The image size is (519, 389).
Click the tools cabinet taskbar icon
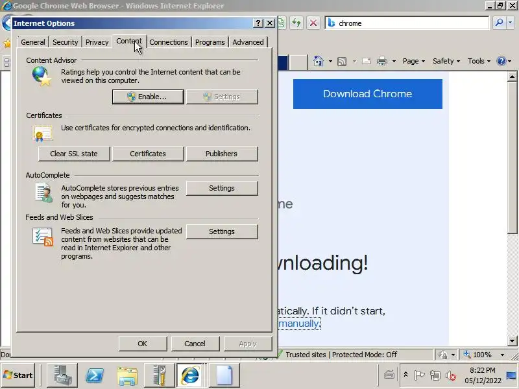click(x=159, y=375)
